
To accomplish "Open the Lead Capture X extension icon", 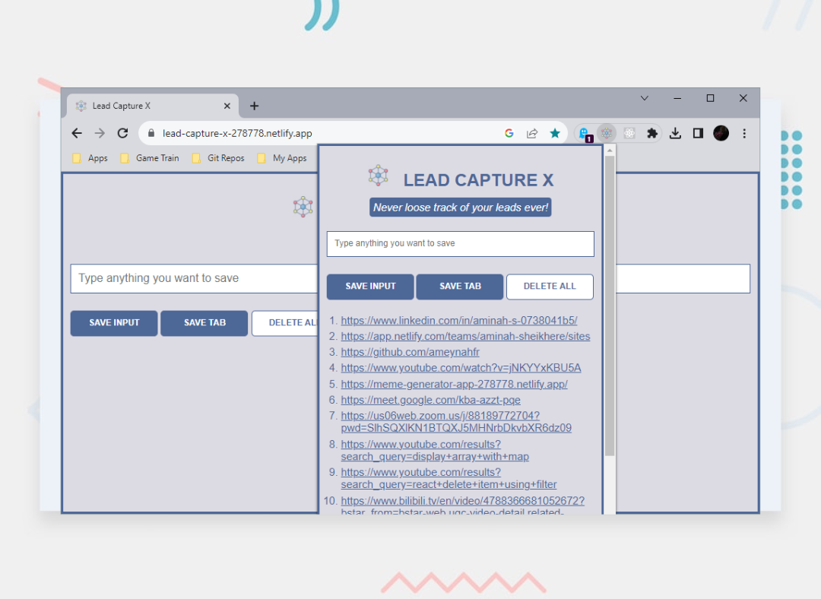I will (x=607, y=133).
